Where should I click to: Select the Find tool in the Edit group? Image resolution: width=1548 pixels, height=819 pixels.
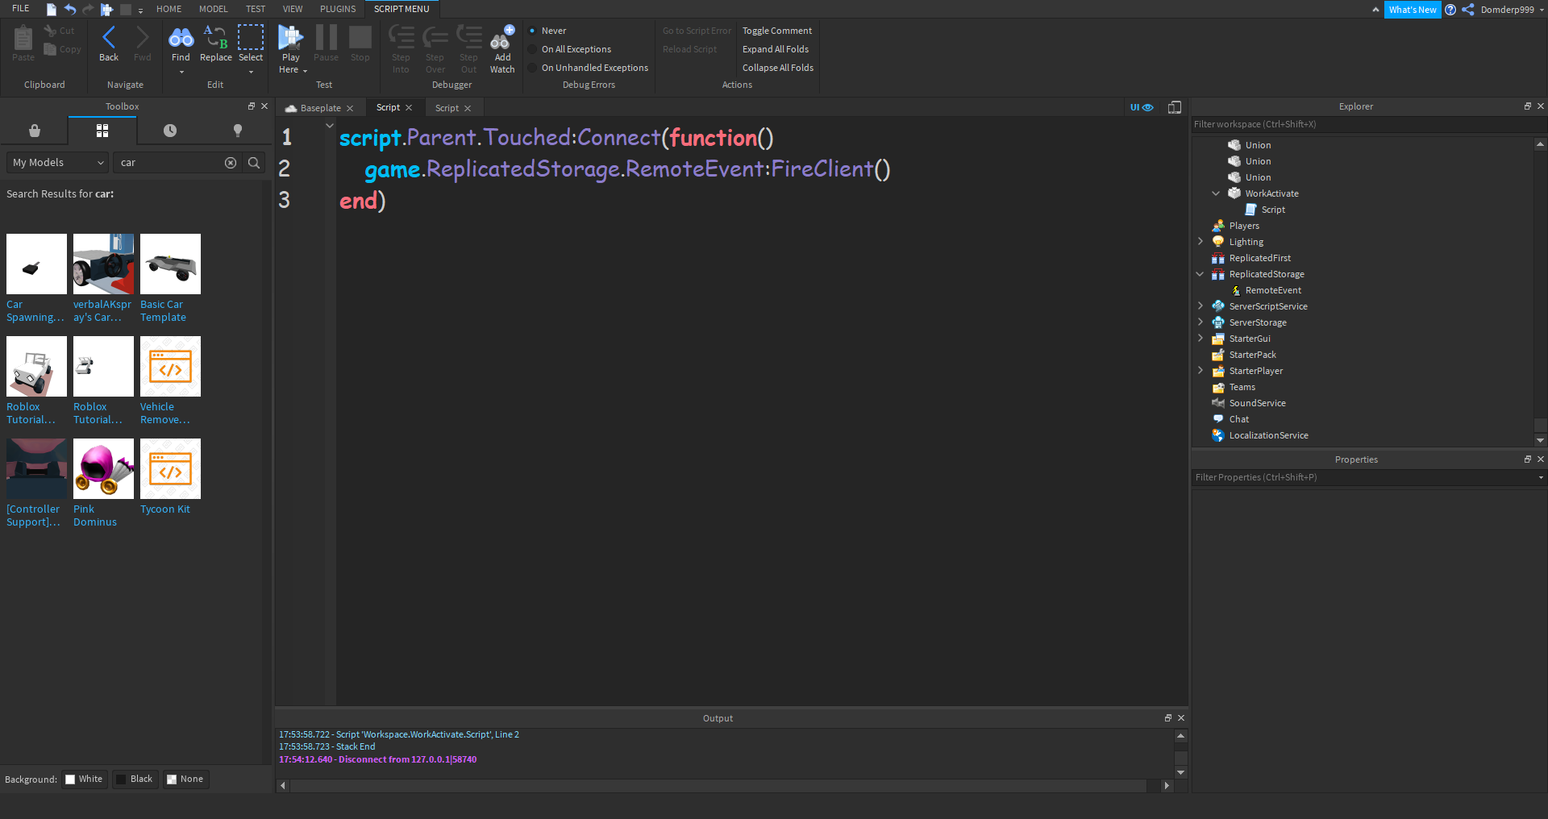click(181, 44)
